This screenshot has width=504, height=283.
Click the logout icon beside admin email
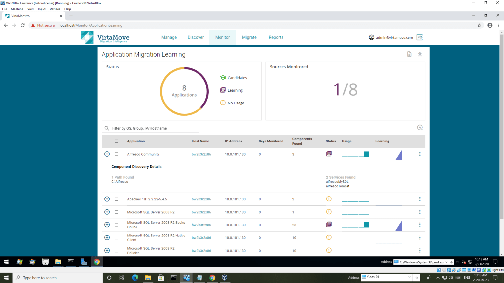(419, 37)
